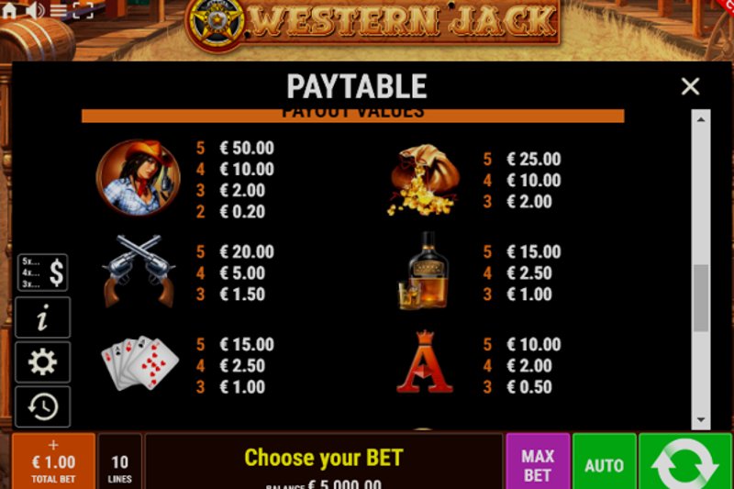Spin the reels with green arrows button

(685, 461)
